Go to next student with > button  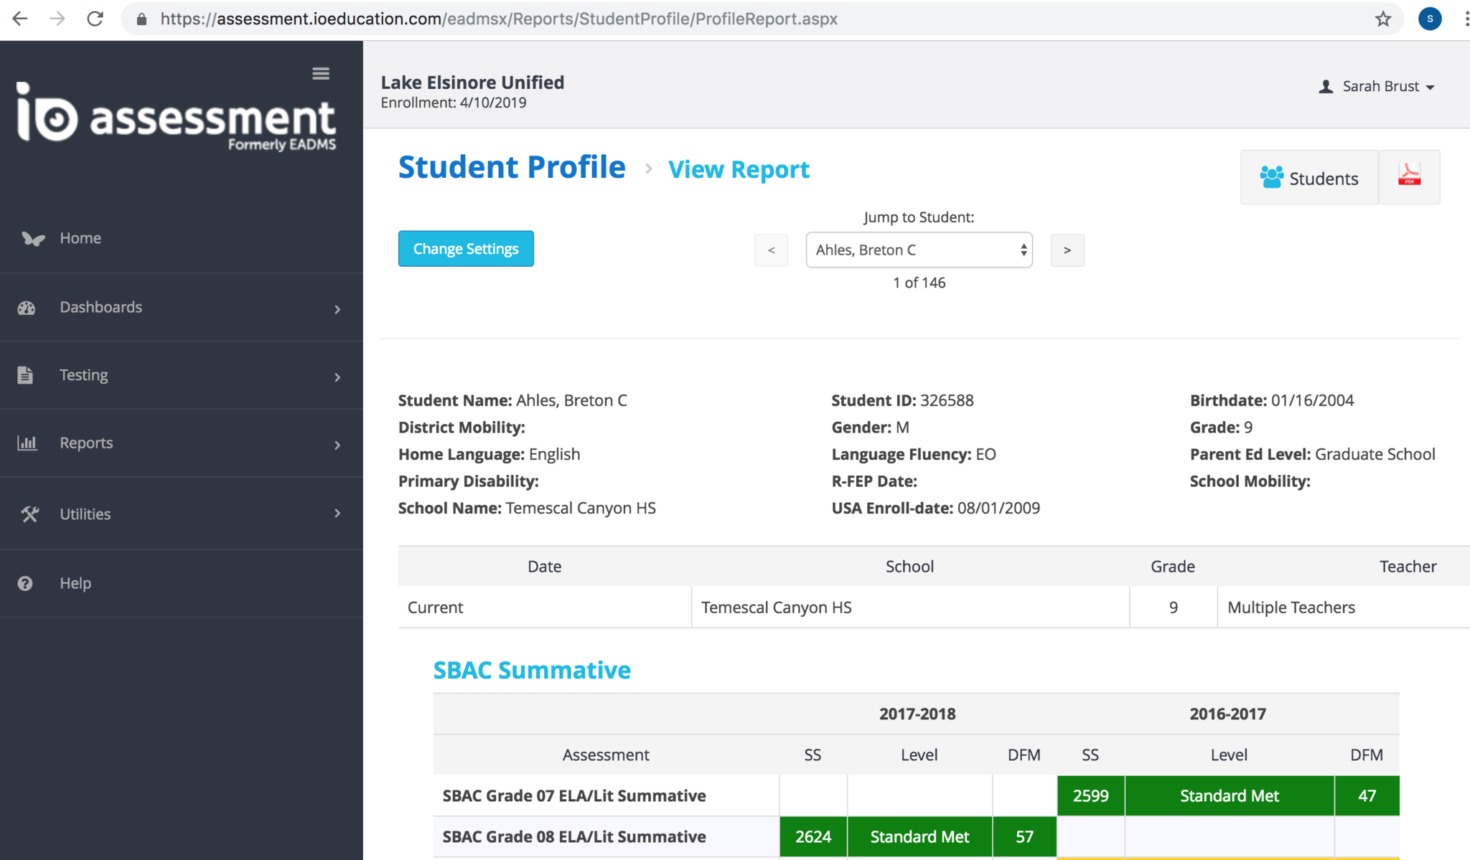coord(1067,250)
